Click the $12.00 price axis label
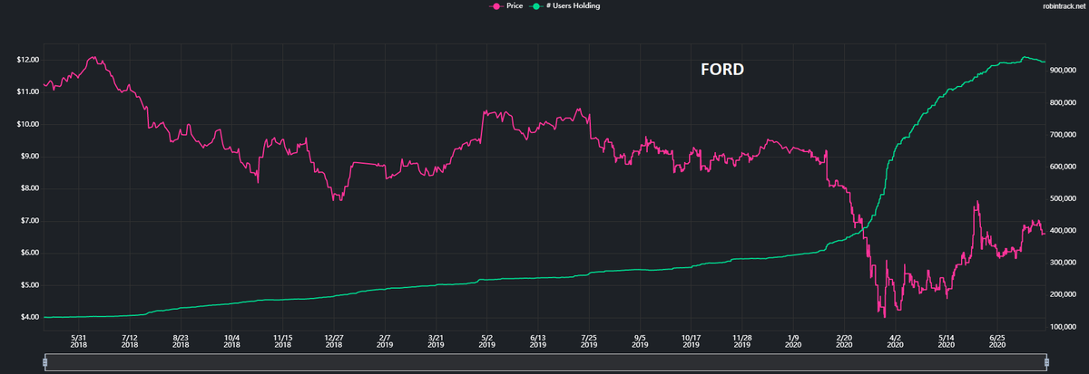The width and height of the screenshot is (1089, 374). [27, 60]
